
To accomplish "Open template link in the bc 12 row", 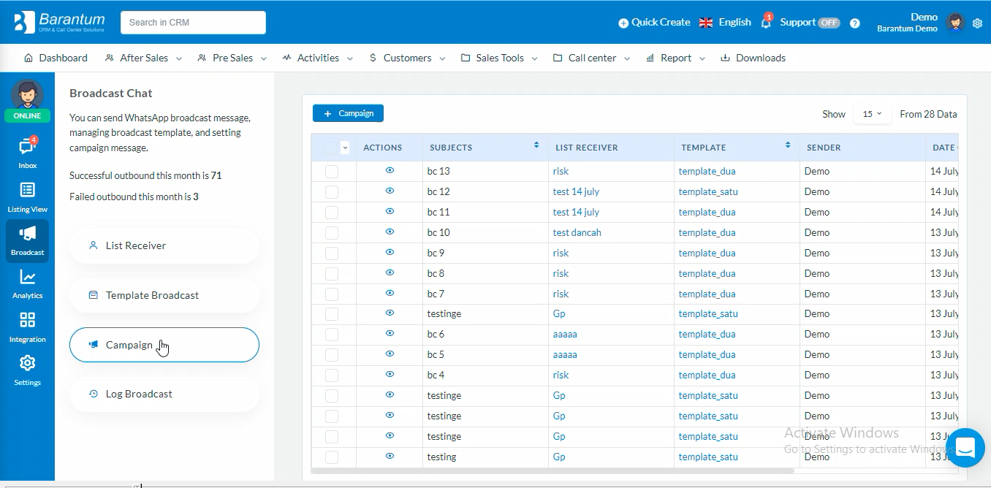I will [708, 191].
